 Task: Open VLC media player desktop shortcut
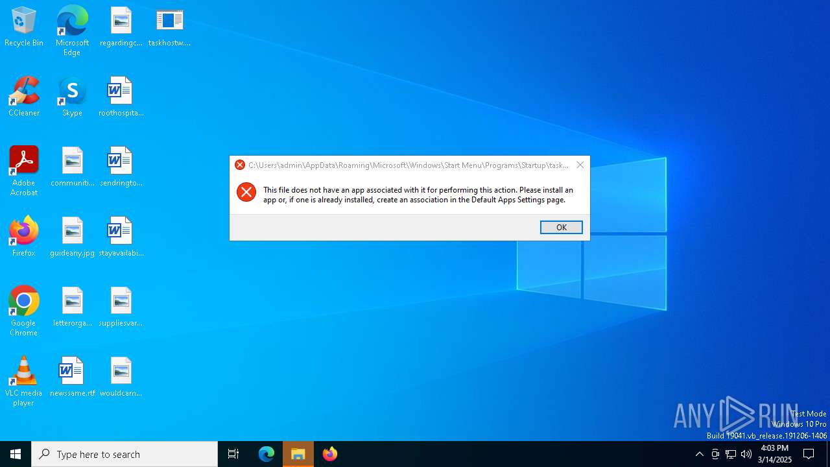click(x=24, y=381)
